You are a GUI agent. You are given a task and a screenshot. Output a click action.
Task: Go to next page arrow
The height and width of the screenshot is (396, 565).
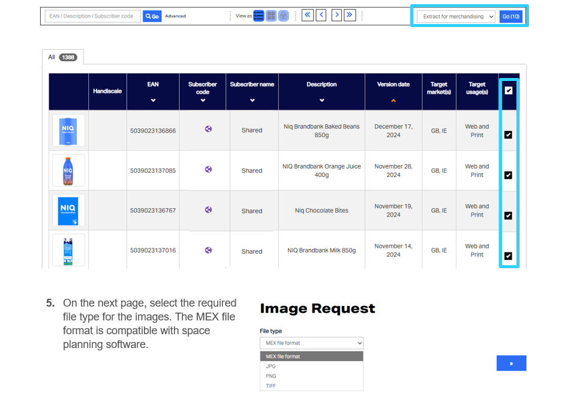[336, 15]
